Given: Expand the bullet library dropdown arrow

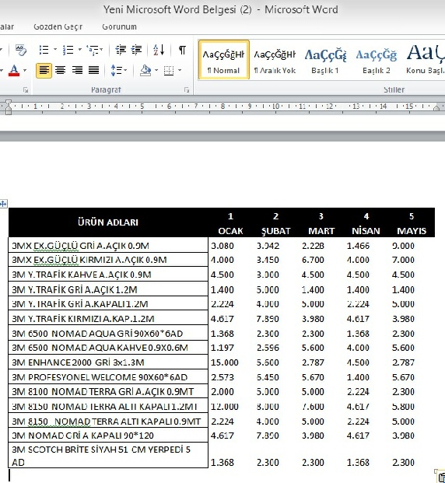Looking at the screenshot, I should coord(55,49).
